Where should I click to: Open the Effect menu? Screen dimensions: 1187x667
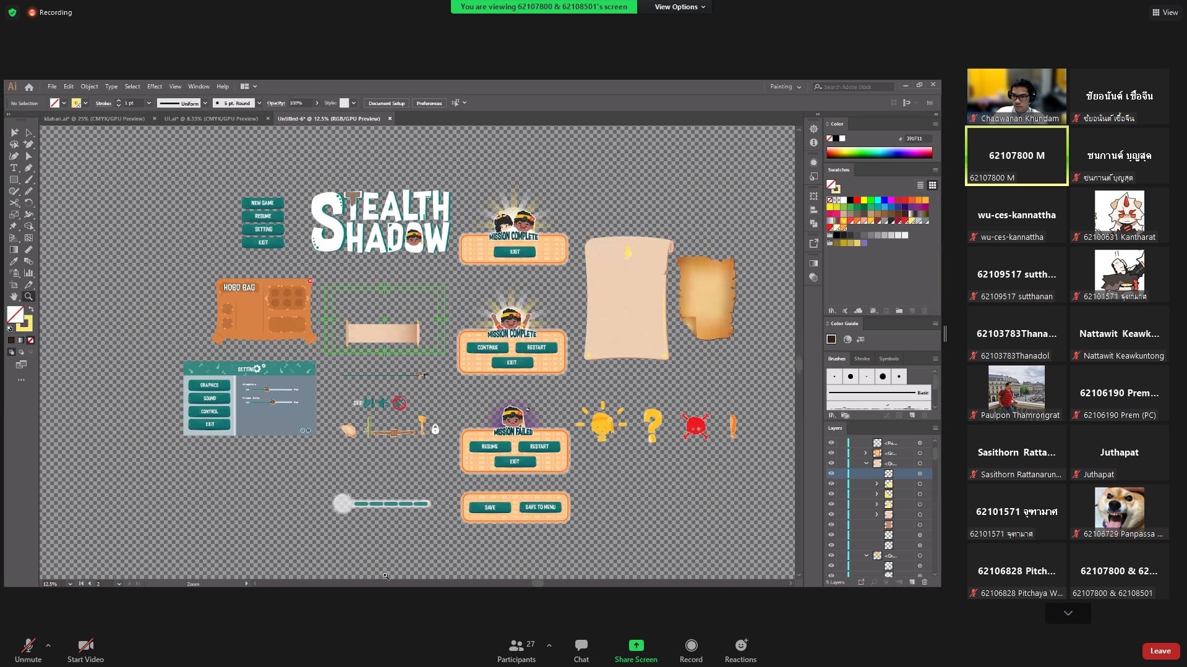point(154,87)
